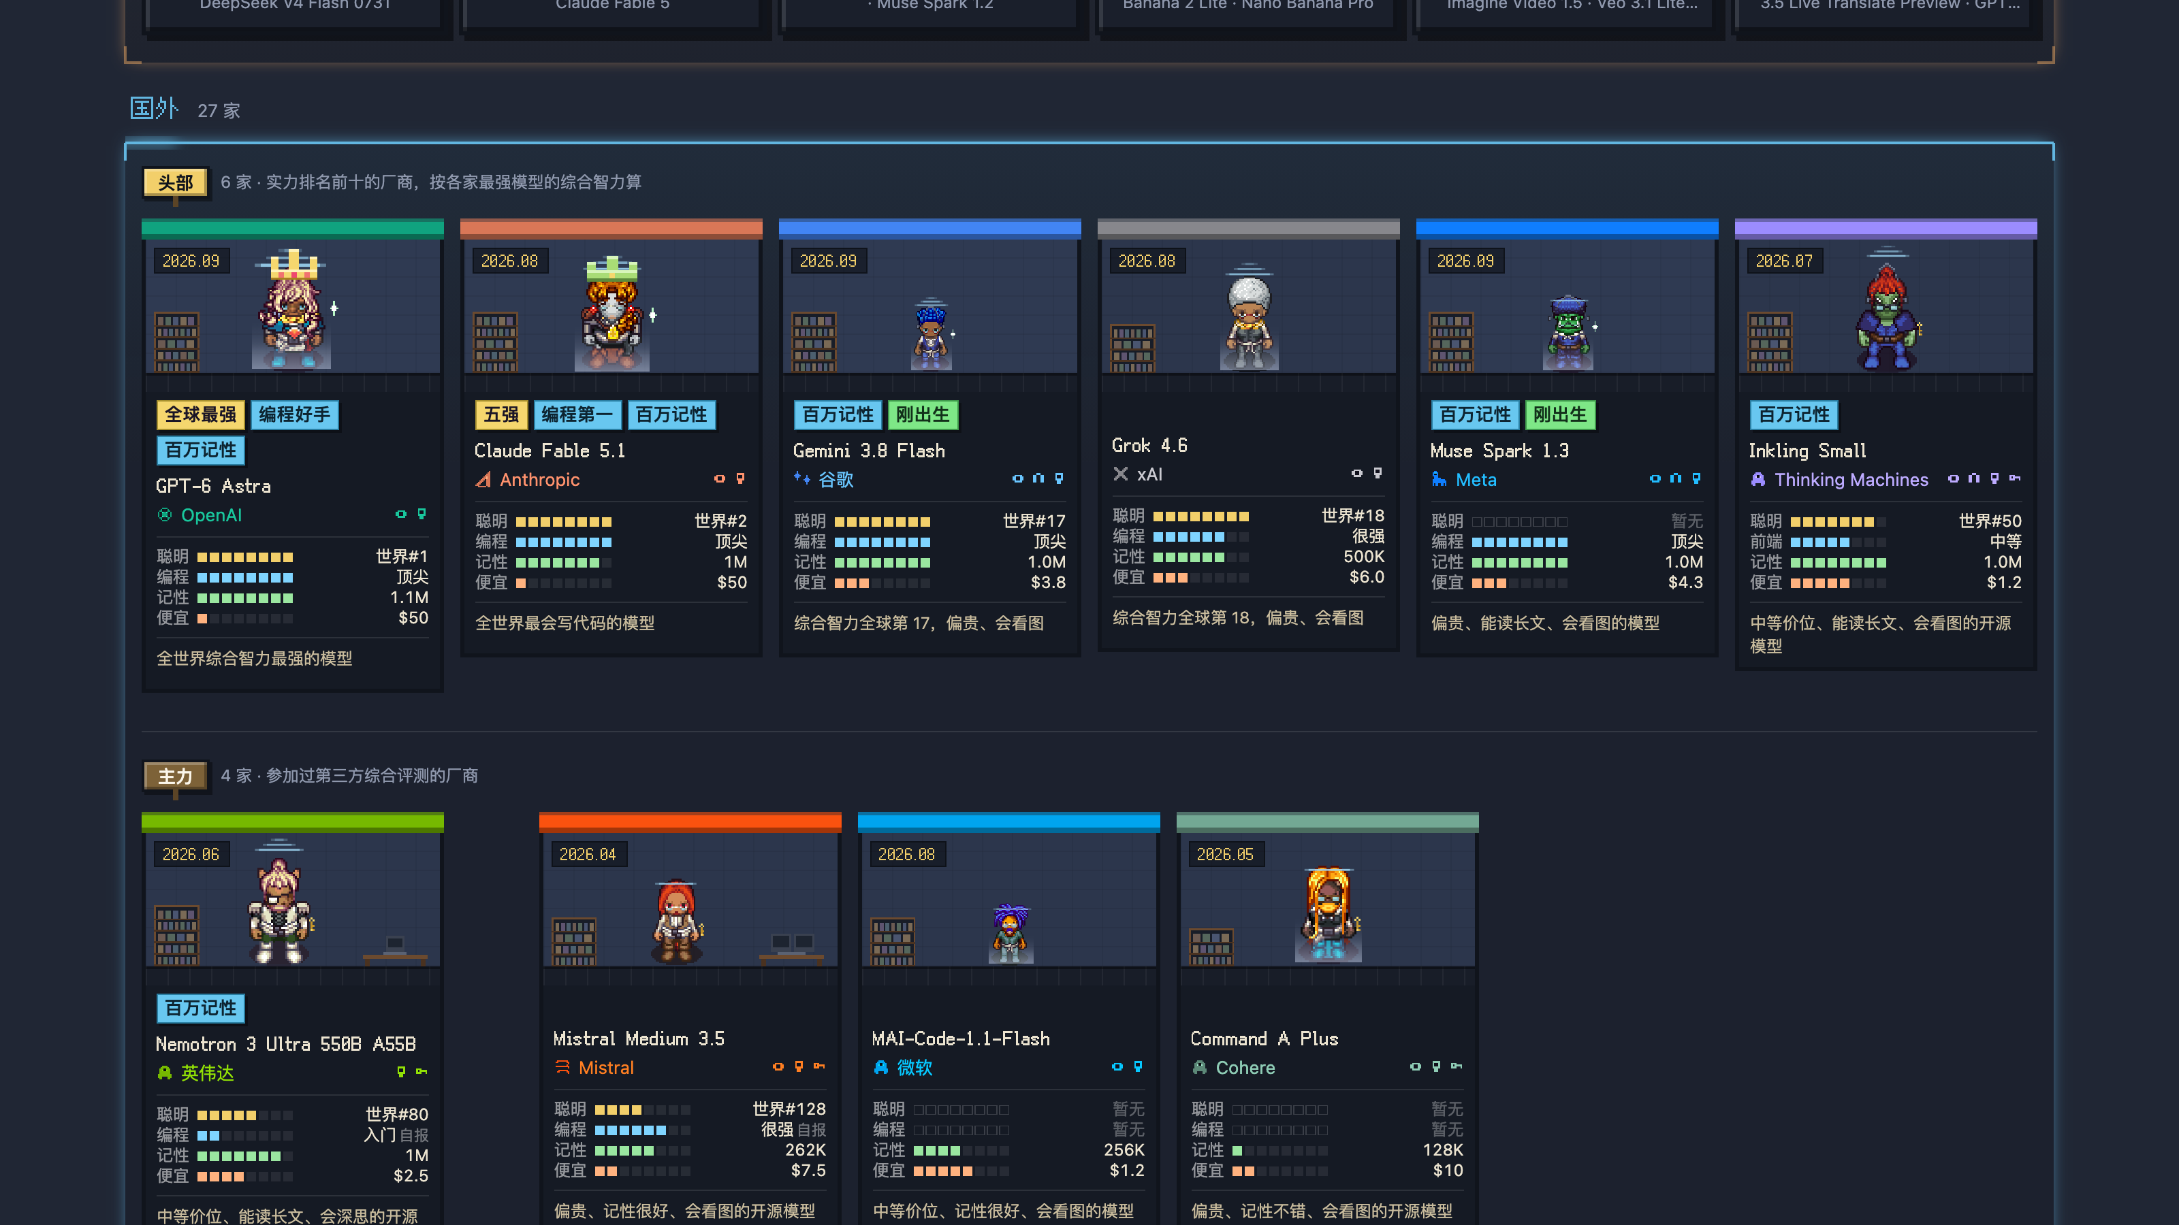Click the headphones icon on Inkling Small card
This screenshot has height=1225, width=2179.
[1974, 478]
